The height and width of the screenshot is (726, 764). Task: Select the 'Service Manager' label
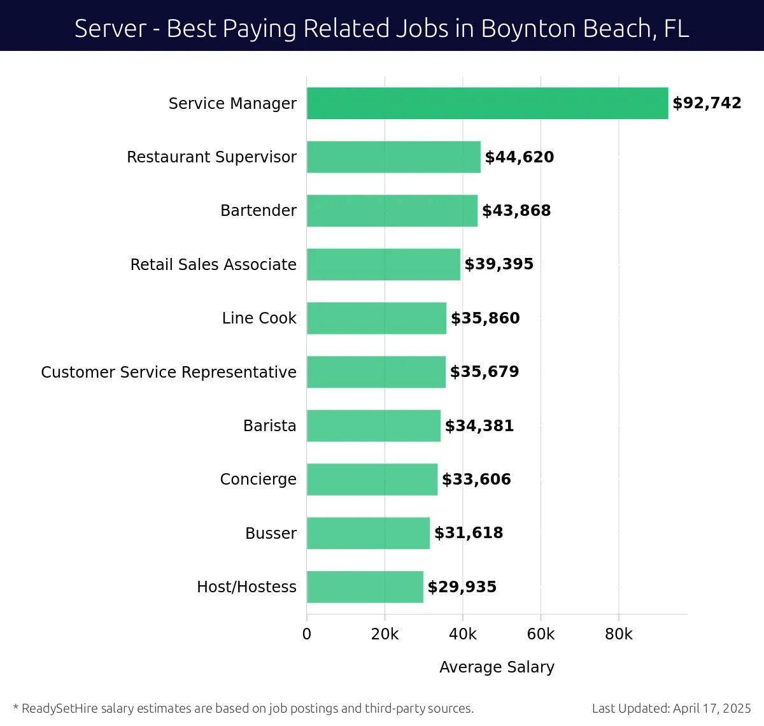[x=232, y=103]
